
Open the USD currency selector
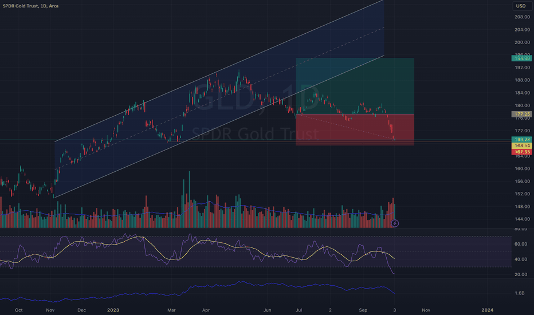[521, 6]
